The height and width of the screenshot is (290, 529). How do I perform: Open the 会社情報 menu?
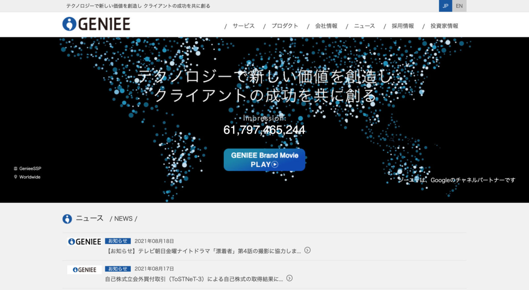[x=326, y=26]
